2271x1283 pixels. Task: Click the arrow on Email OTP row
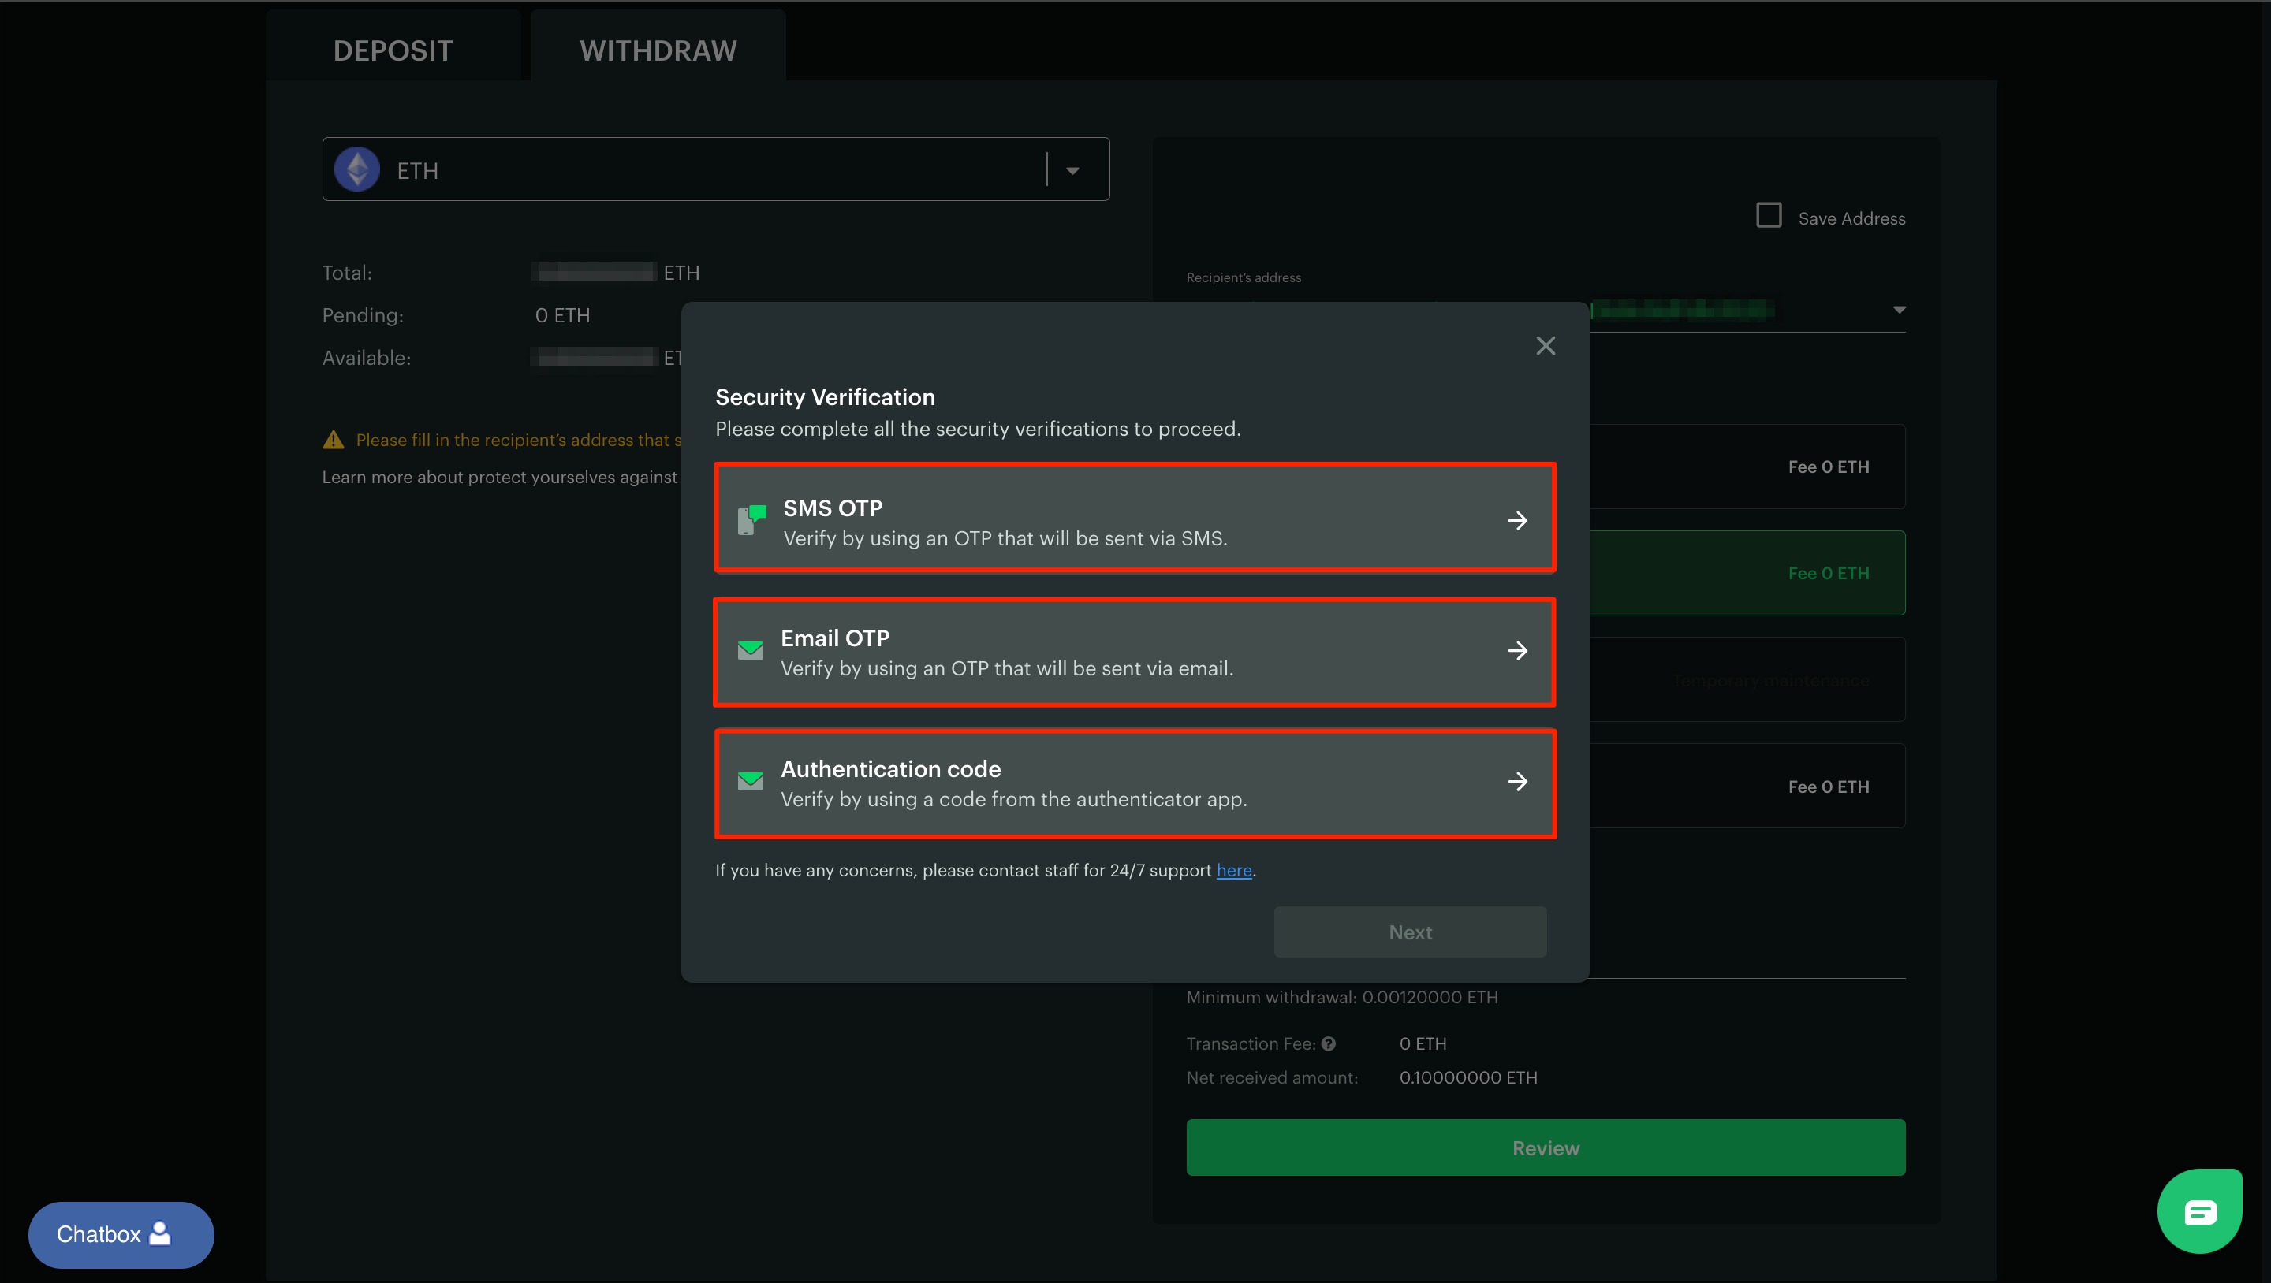pos(1517,650)
